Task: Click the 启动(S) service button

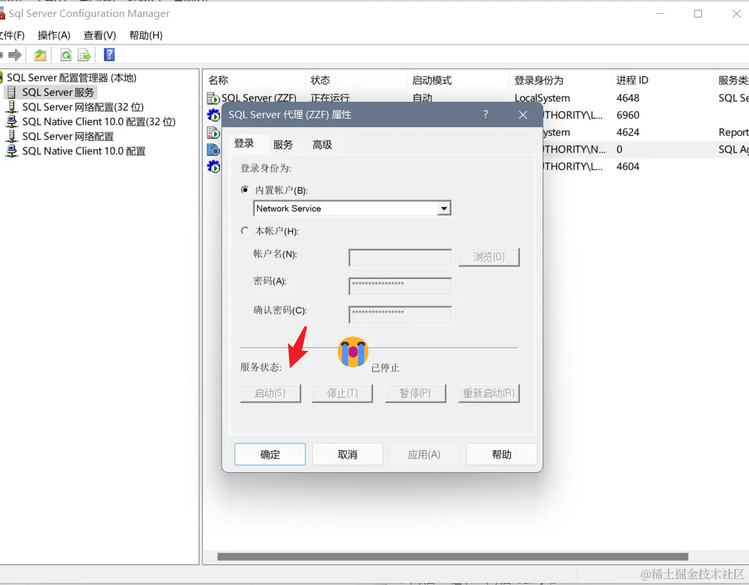Action: tap(270, 393)
